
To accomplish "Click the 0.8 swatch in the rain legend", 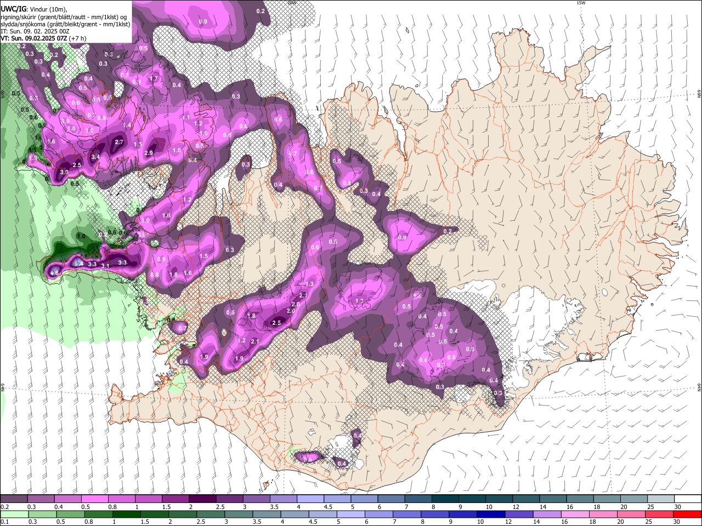I will (x=98, y=514).
